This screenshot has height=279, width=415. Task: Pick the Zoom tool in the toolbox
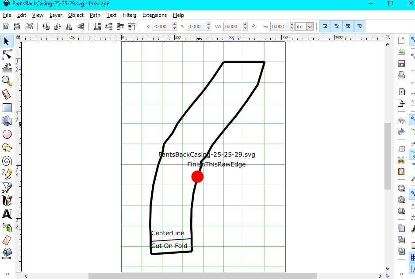7,81
